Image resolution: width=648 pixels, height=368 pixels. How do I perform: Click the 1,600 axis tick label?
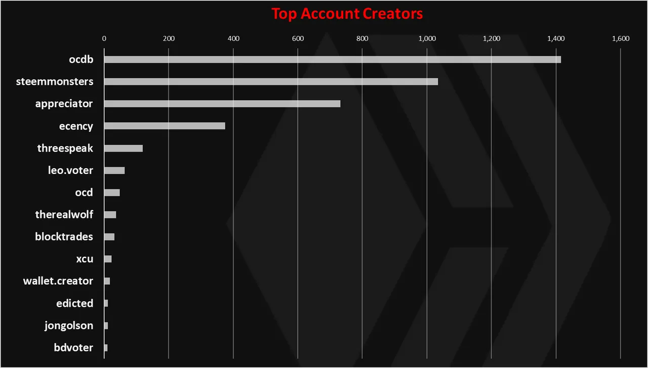pyautogui.click(x=621, y=38)
